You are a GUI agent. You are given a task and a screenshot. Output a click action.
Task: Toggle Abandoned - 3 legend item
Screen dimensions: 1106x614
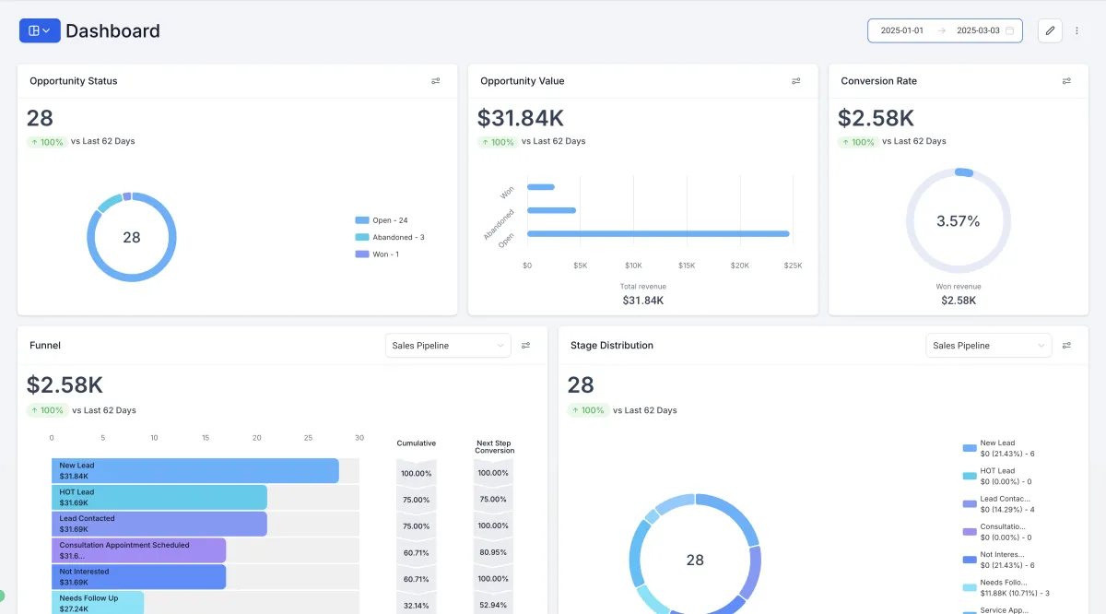tap(390, 237)
